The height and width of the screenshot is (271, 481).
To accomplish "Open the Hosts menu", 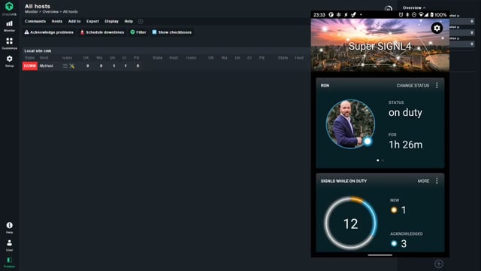I will 57,21.
